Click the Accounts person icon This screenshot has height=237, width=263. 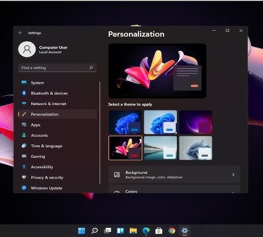coord(24,135)
